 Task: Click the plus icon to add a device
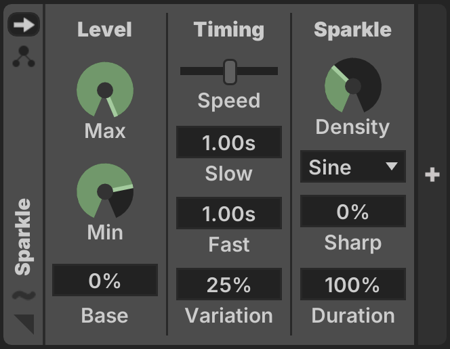pos(432,174)
